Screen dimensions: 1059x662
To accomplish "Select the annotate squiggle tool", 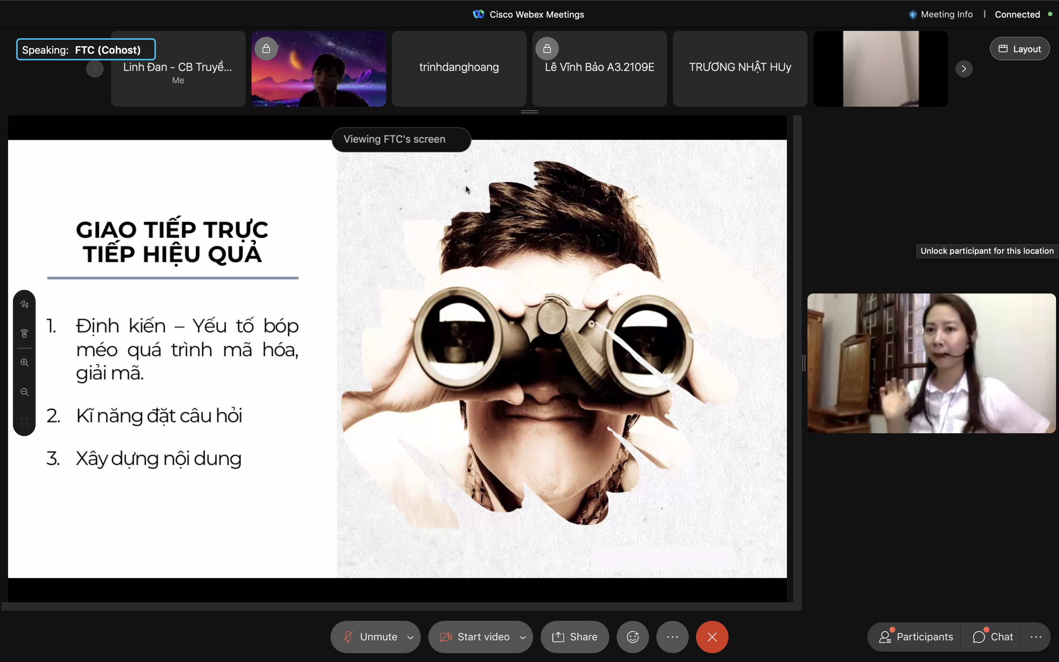I will [25, 304].
